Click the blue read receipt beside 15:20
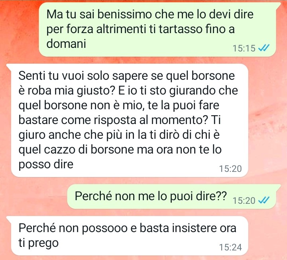 pyautogui.click(x=263, y=200)
